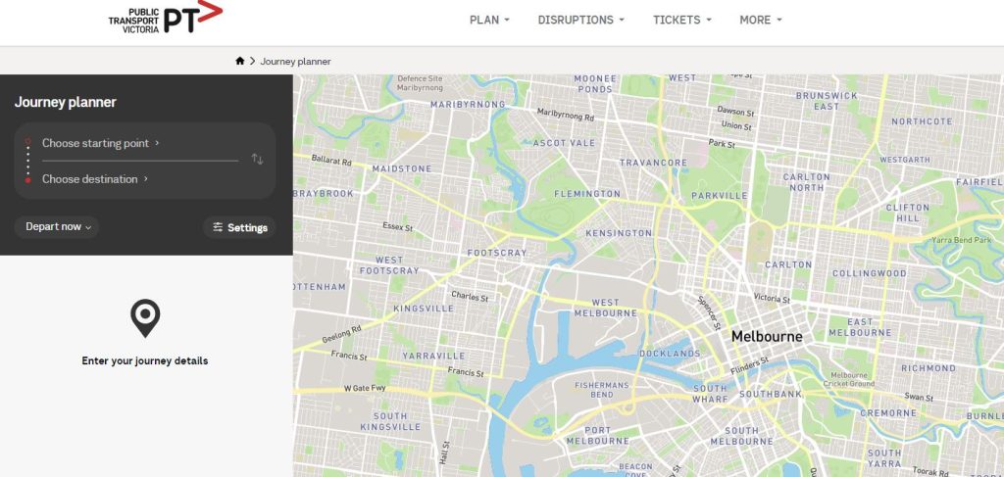Viewport: 1004px width, 477px height.
Task: Open journey Settings button
Action: coord(239,227)
